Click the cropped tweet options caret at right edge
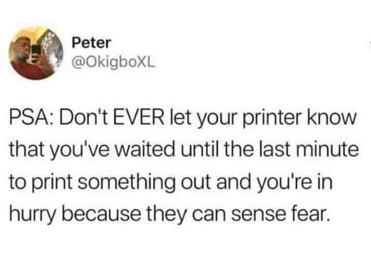371x280 pixels. 370,42
